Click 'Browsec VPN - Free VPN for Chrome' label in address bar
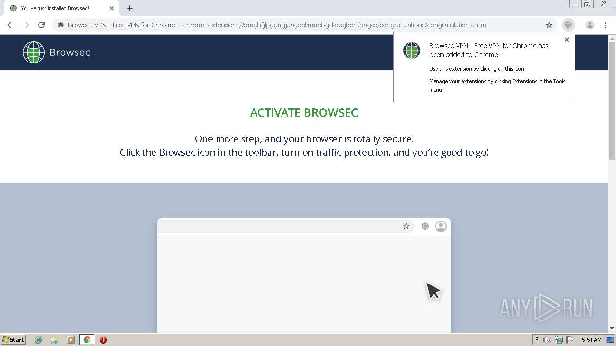 point(121,25)
